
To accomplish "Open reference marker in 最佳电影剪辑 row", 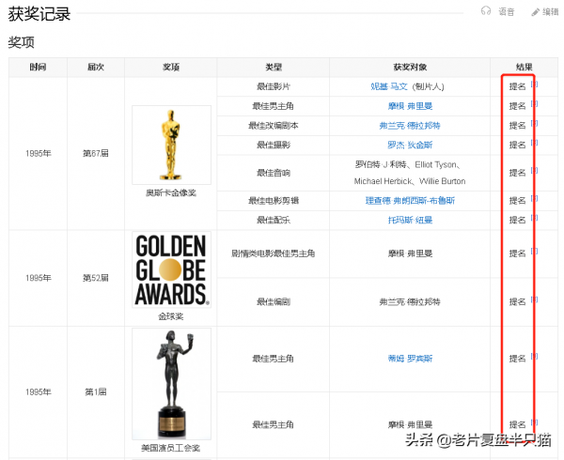I will [534, 199].
